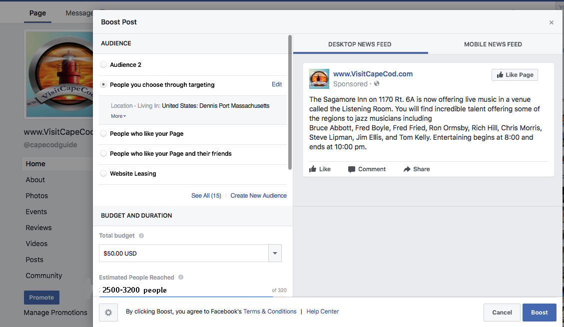Image resolution: width=564 pixels, height=327 pixels.
Task: Open Videos in the page sidebar
Action: pyautogui.click(x=36, y=244)
